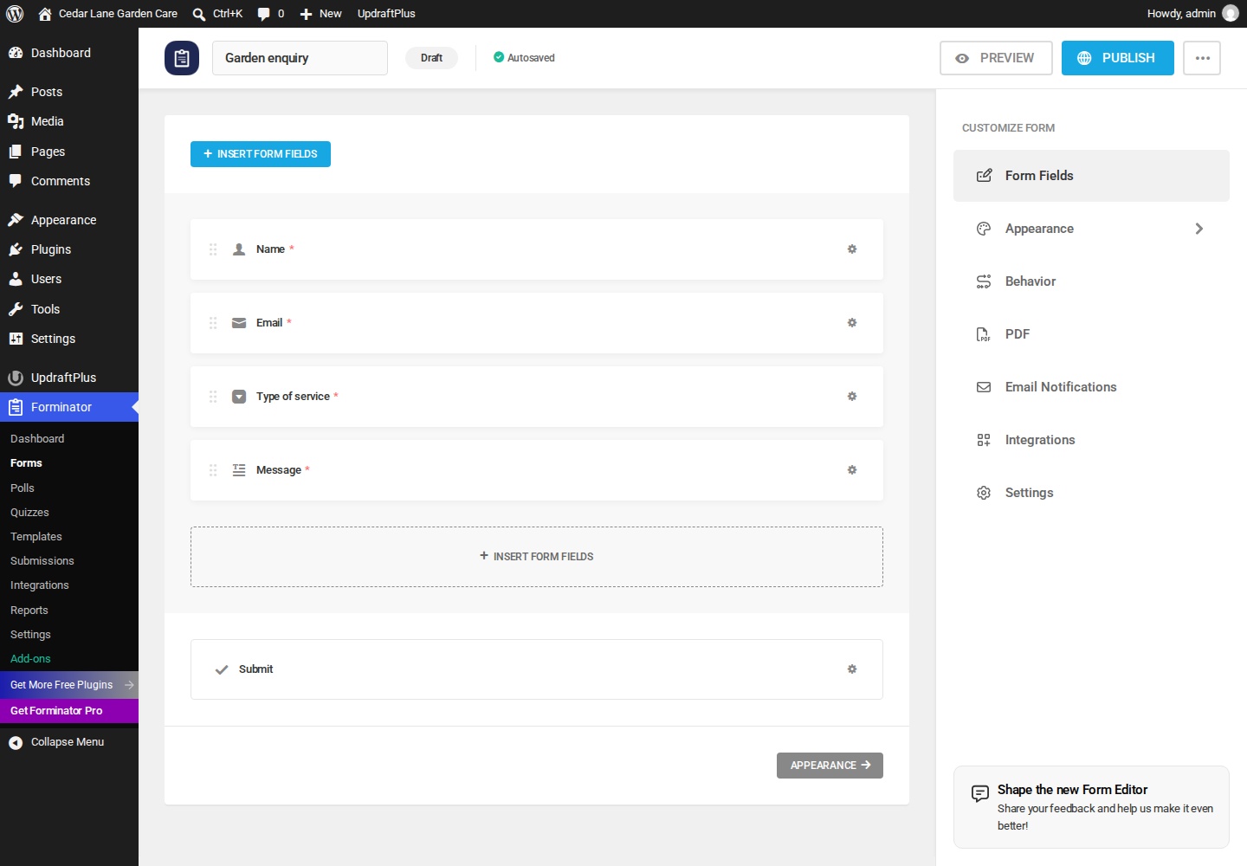The width and height of the screenshot is (1247, 866).
Task: Expand the Appearance section chevron
Action: 1199,229
